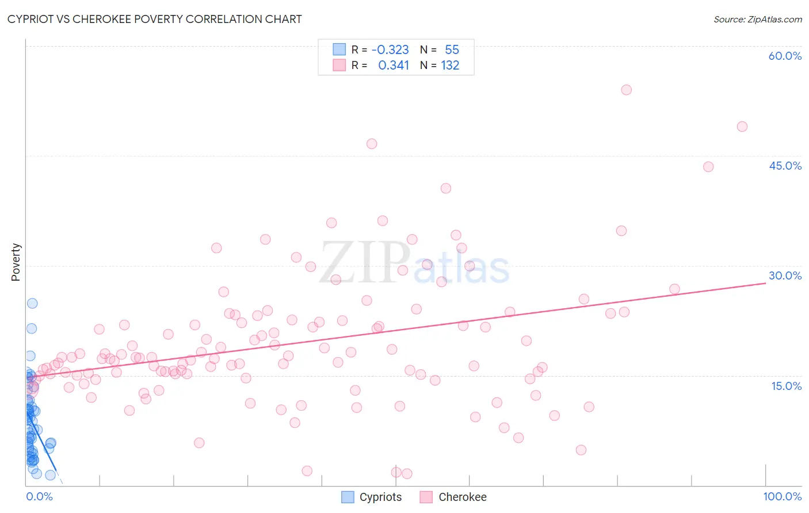Select the Cherokee legend label

click(463, 497)
